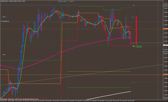This screenshot has height=102, width=168.
Task: Click the 28 Aug 12:00 time label
Action: (x=26, y=101)
